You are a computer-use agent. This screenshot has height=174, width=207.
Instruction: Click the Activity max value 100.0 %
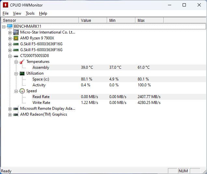click(x=144, y=85)
